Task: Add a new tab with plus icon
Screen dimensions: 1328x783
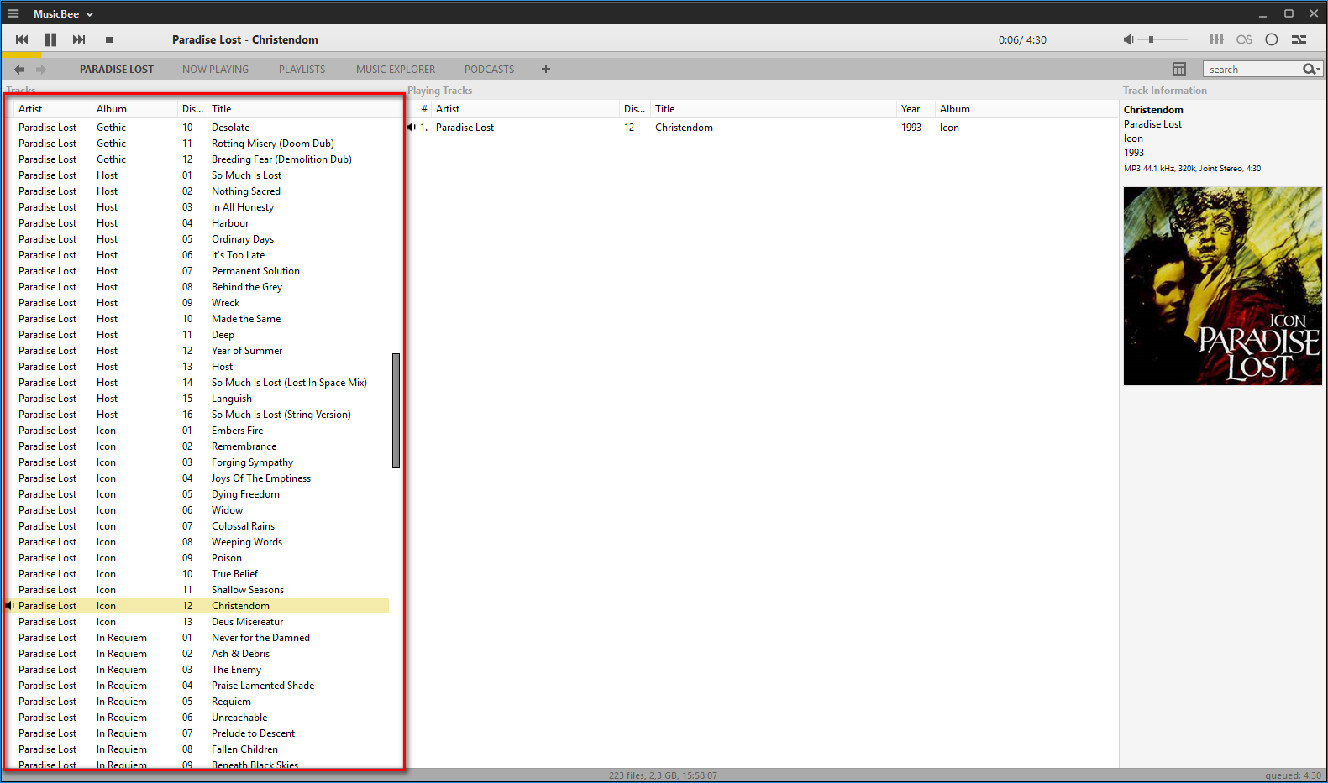Action: click(546, 69)
